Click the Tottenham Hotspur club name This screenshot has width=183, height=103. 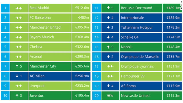click(137, 27)
